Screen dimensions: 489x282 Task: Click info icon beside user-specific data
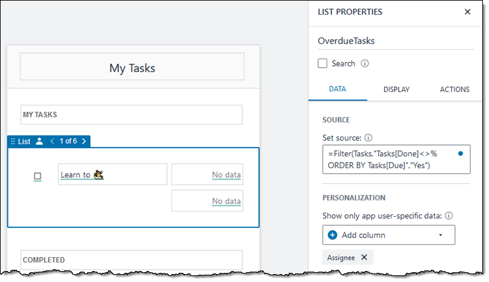449,216
